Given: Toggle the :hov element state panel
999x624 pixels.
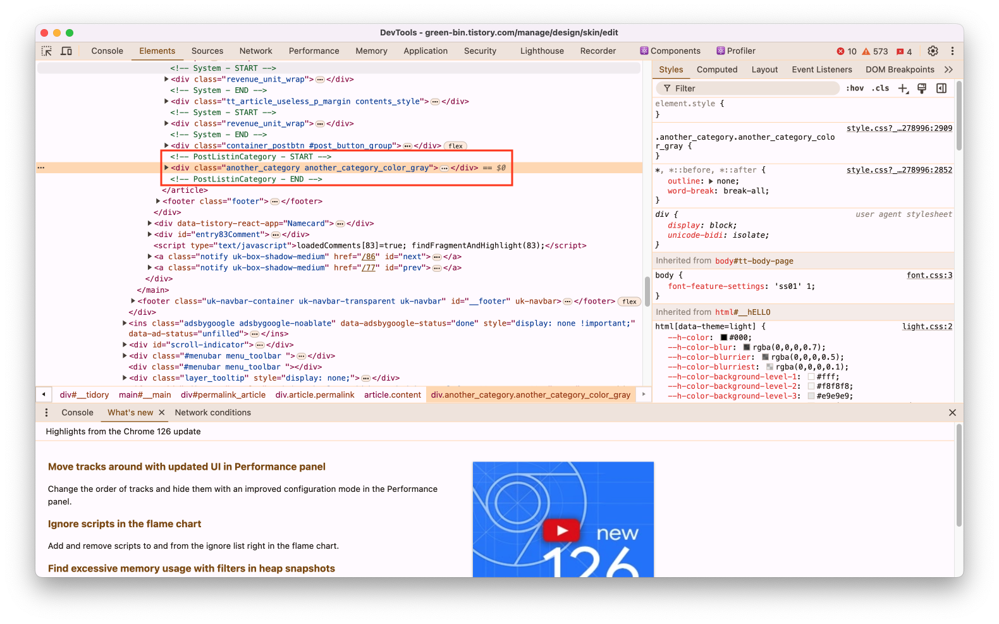Looking at the screenshot, I should (x=855, y=89).
